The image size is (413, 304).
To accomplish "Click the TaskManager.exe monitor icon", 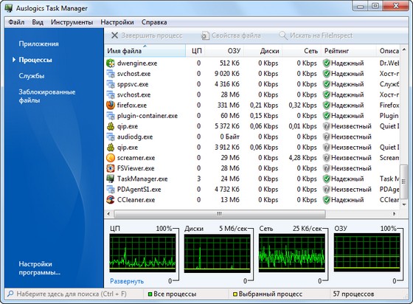I will [x=111, y=179].
